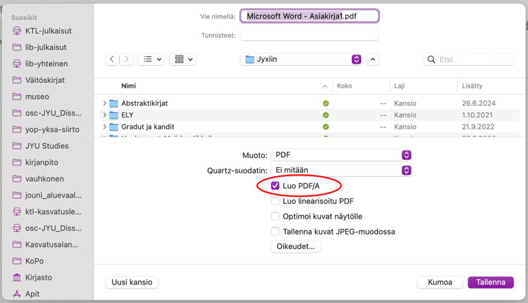Screen dimensions: 528x303
Task: Enable Tallenna kuvat JPEG-muodossa checkbox
Action: 276,232
